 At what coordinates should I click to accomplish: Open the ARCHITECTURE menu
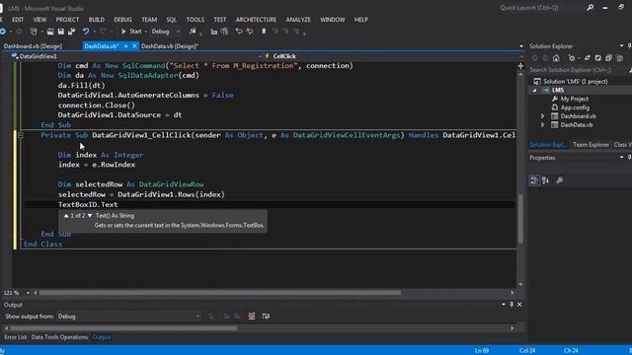[x=256, y=20]
